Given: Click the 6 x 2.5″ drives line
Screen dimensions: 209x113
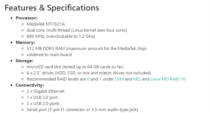Looking at the screenshot, I should click(89, 73).
